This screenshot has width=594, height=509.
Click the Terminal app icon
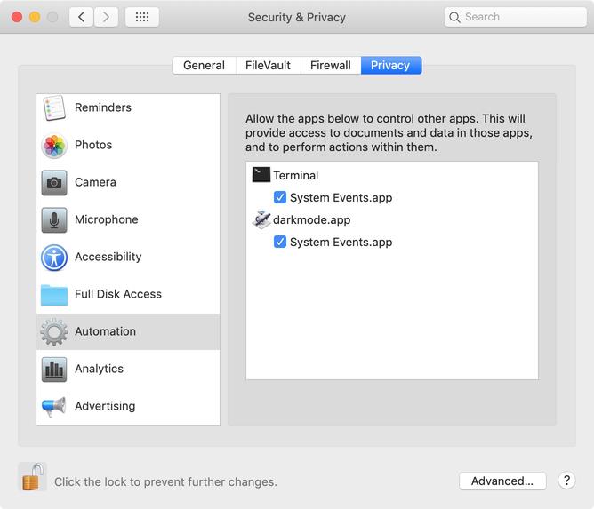(x=261, y=175)
